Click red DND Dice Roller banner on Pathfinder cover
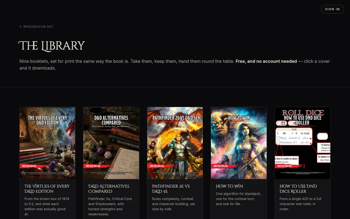350x219 pixels. 162,166
